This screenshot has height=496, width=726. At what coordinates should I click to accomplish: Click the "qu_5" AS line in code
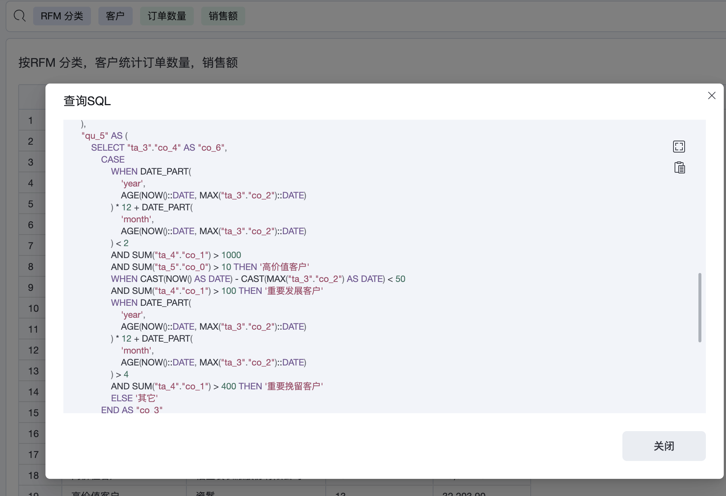click(x=104, y=136)
